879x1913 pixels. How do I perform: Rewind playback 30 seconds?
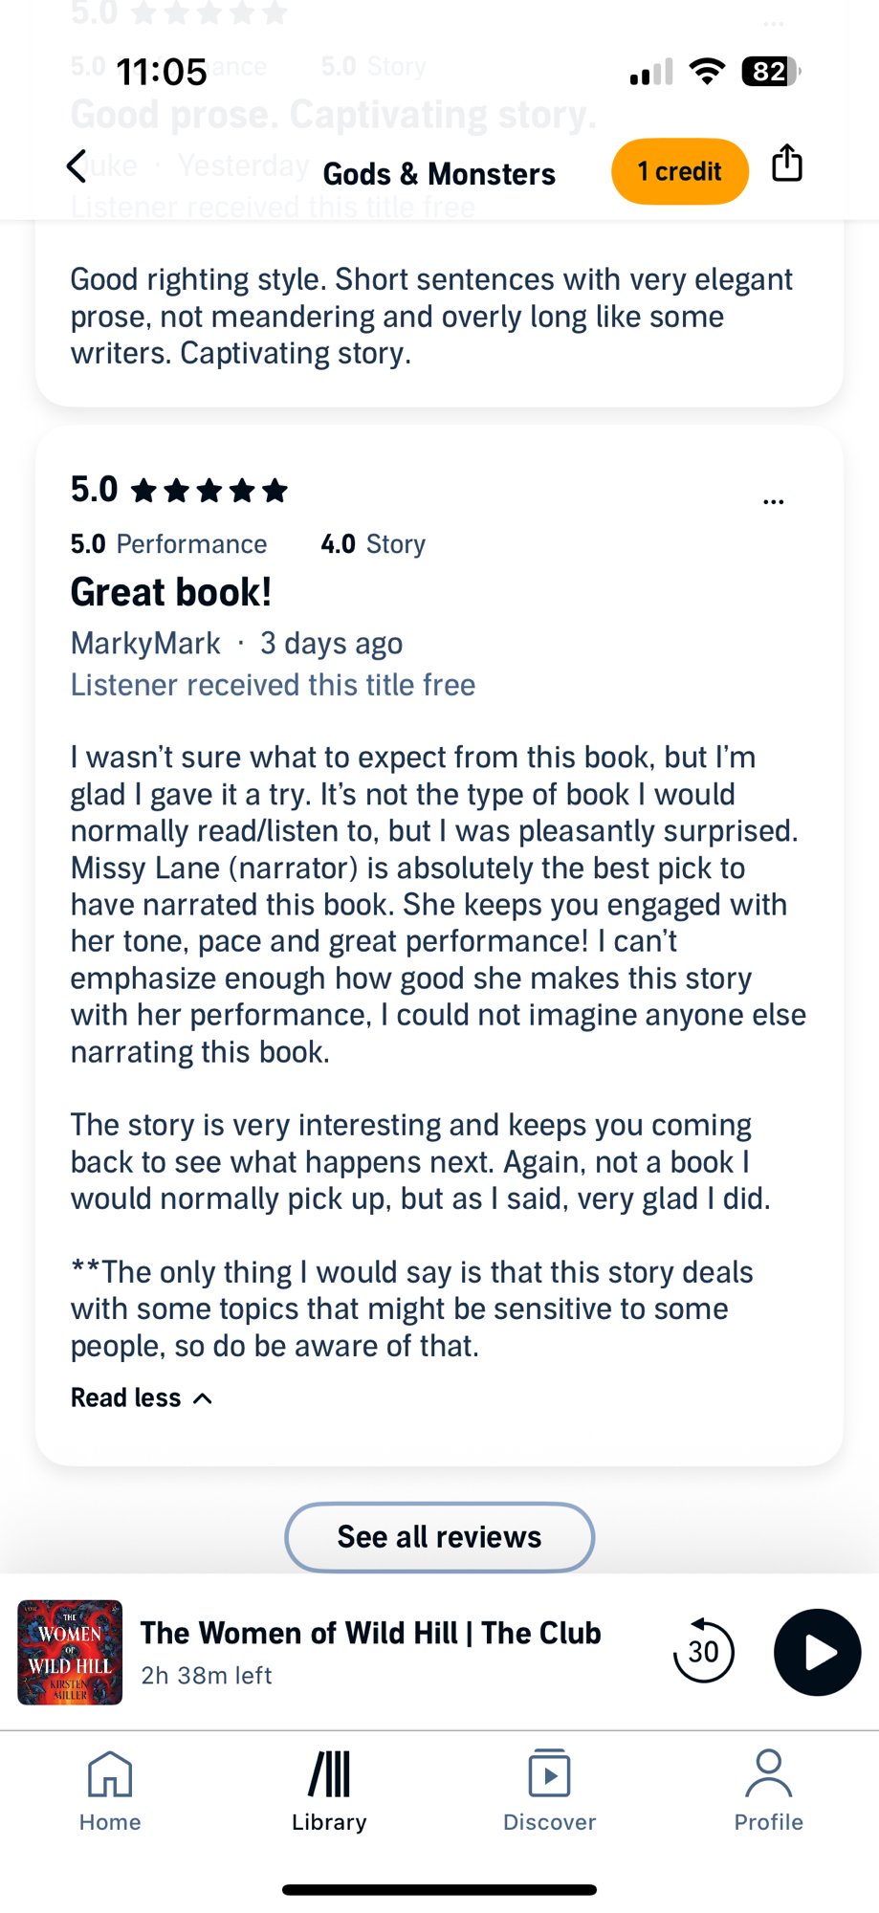click(x=703, y=1652)
